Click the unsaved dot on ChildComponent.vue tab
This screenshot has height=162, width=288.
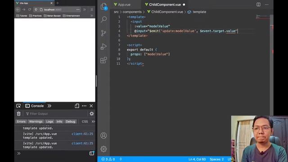184,4
